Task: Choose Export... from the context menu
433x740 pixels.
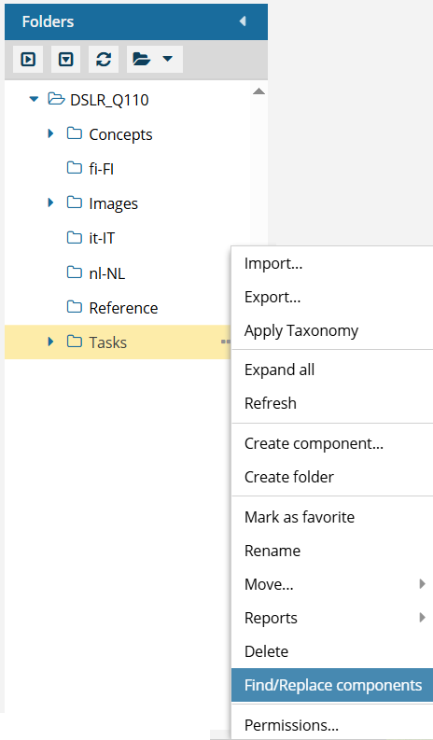Action: [x=332, y=298]
